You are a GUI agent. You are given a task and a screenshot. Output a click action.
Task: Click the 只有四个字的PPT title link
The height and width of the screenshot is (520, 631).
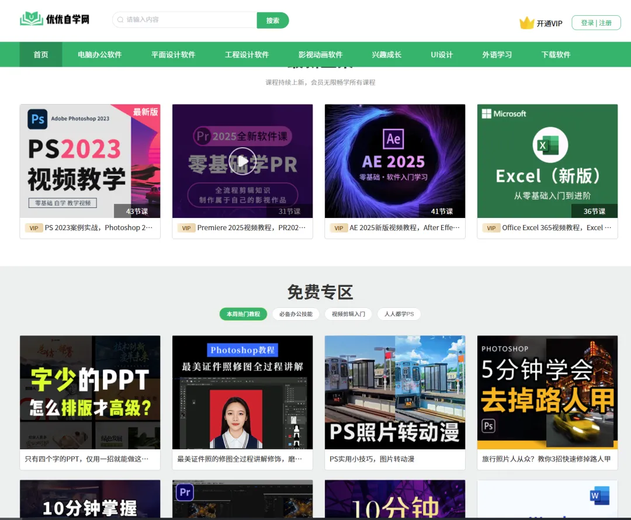[x=86, y=459]
